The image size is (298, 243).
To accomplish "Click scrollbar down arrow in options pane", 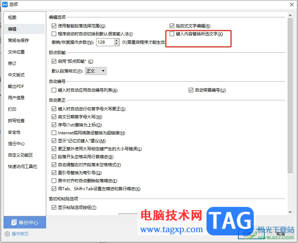I will (x=290, y=212).
